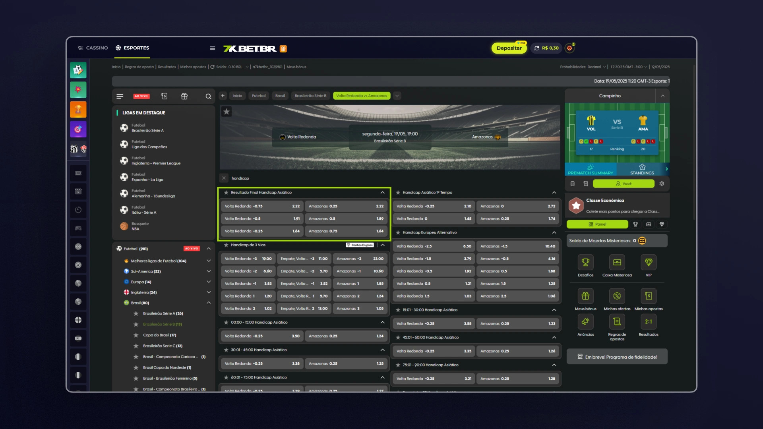The height and width of the screenshot is (429, 763).
Task: Toggle the sports list menu icon
Action: pyautogui.click(x=120, y=96)
